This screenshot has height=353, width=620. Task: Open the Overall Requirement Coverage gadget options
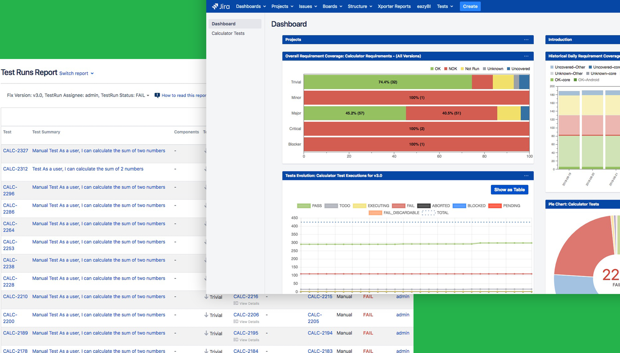click(526, 56)
